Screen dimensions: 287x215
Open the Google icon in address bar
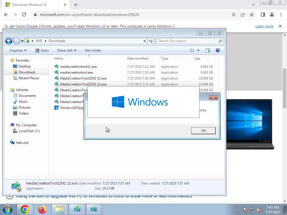click(x=233, y=15)
